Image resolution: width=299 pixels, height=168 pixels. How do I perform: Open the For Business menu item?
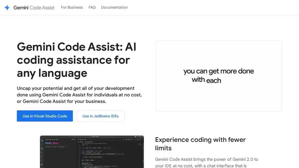(x=72, y=7)
